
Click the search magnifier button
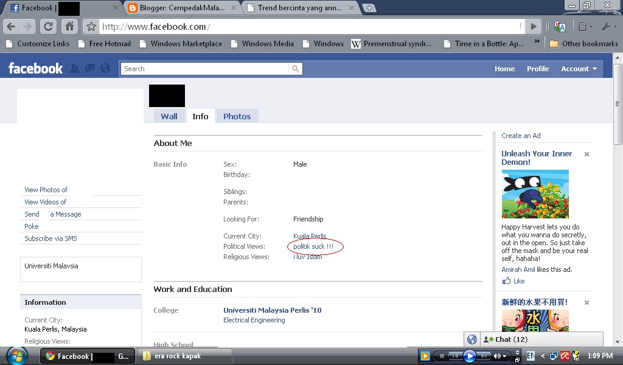click(295, 69)
